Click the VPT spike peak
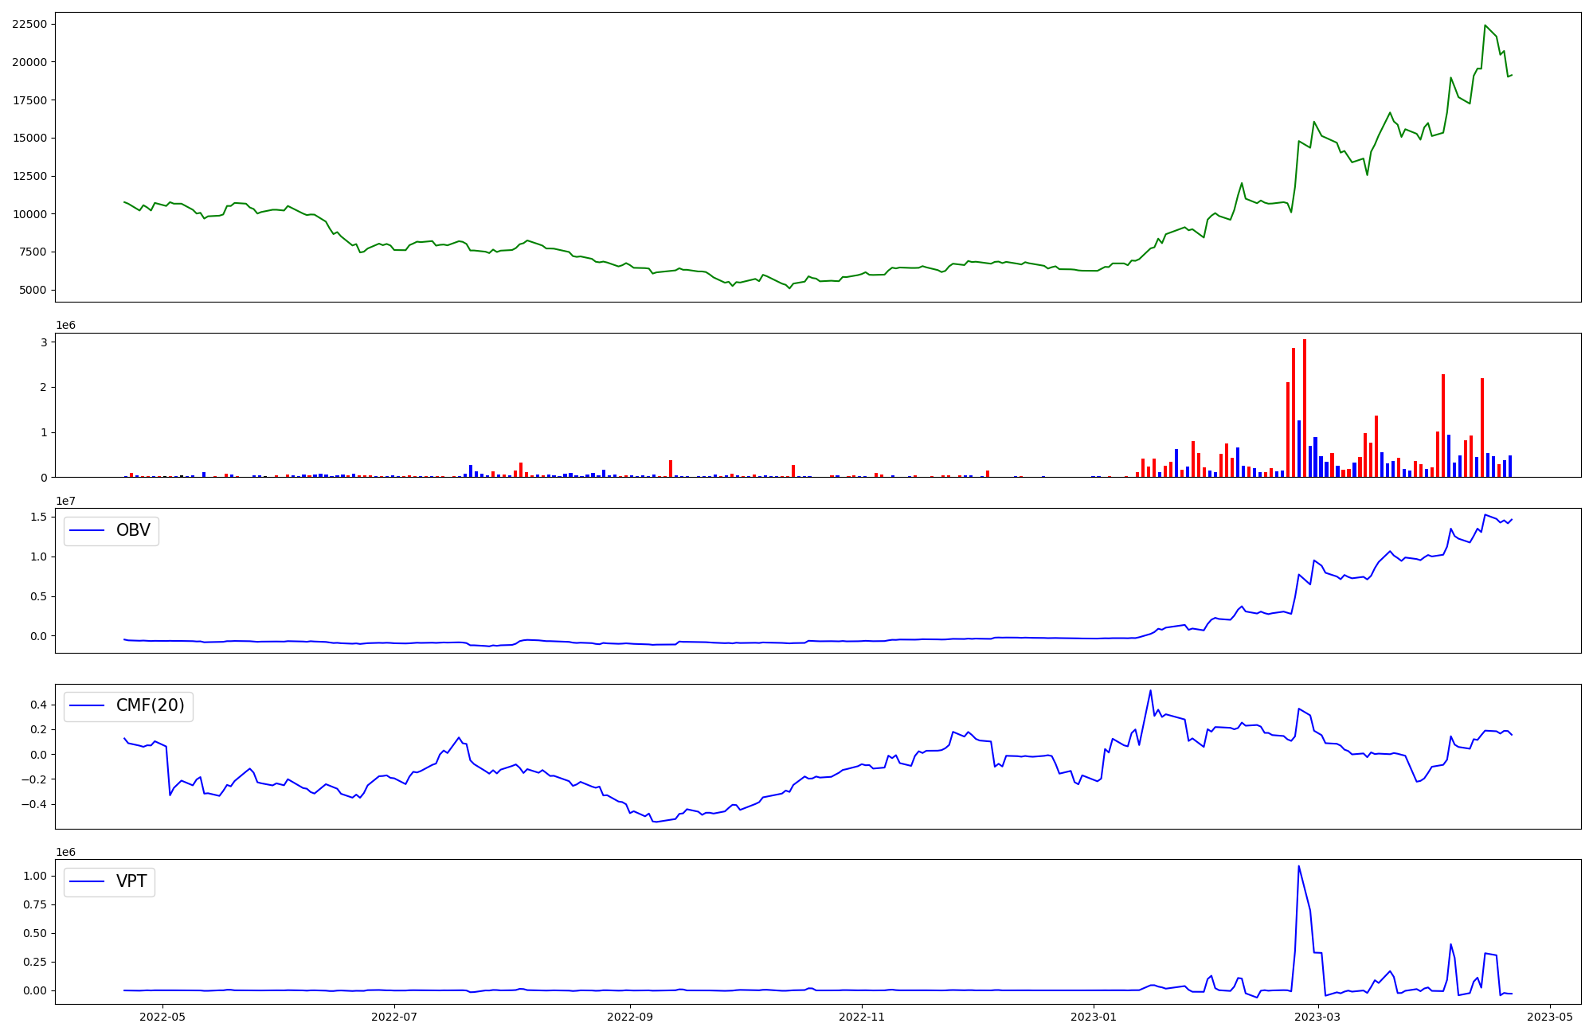The height and width of the screenshot is (1035, 1593). 1298,867
